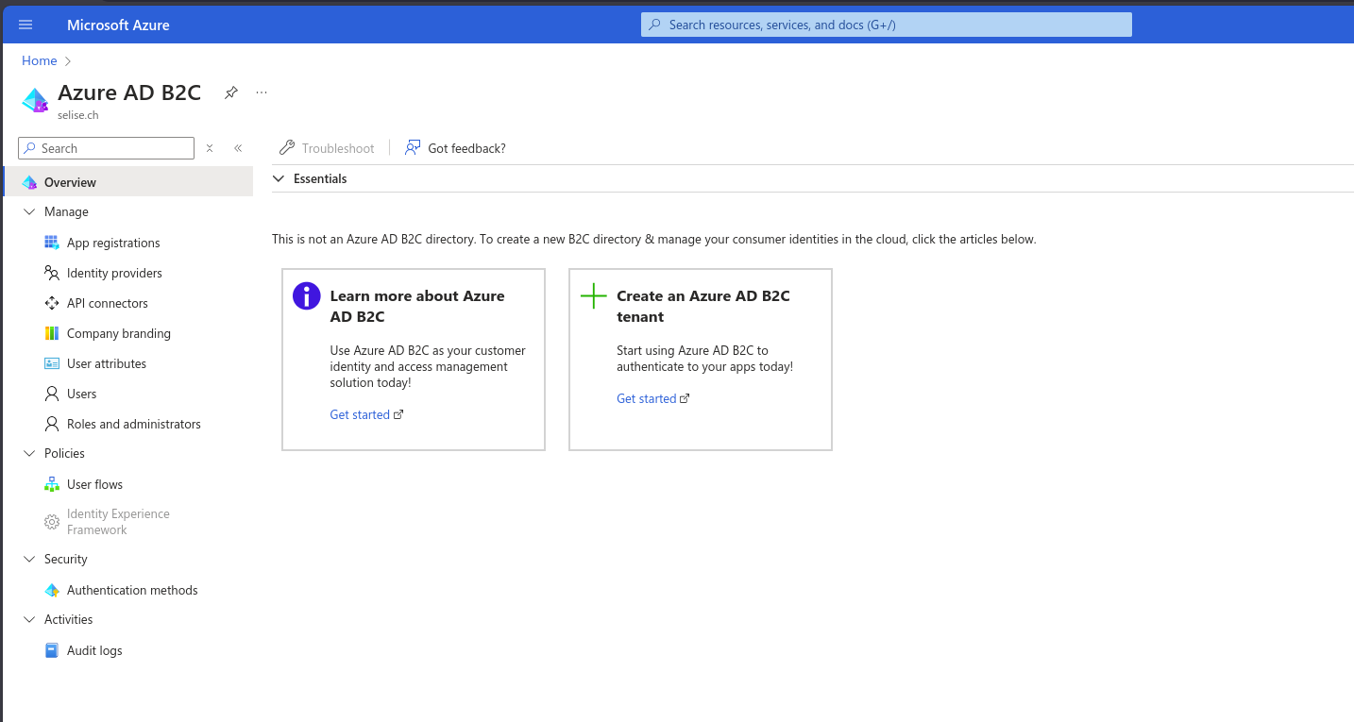Click inside the sidebar Search field

pos(104,148)
